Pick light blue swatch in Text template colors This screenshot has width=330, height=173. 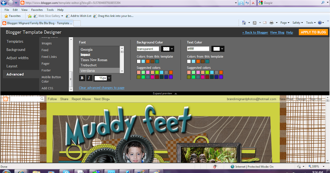pyautogui.click(x=193, y=61)
